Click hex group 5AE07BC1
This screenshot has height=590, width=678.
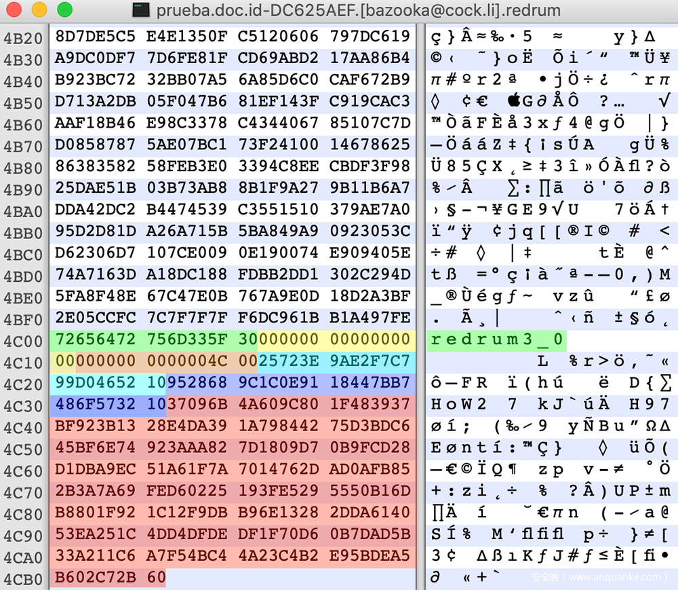[x=187, y=145]
